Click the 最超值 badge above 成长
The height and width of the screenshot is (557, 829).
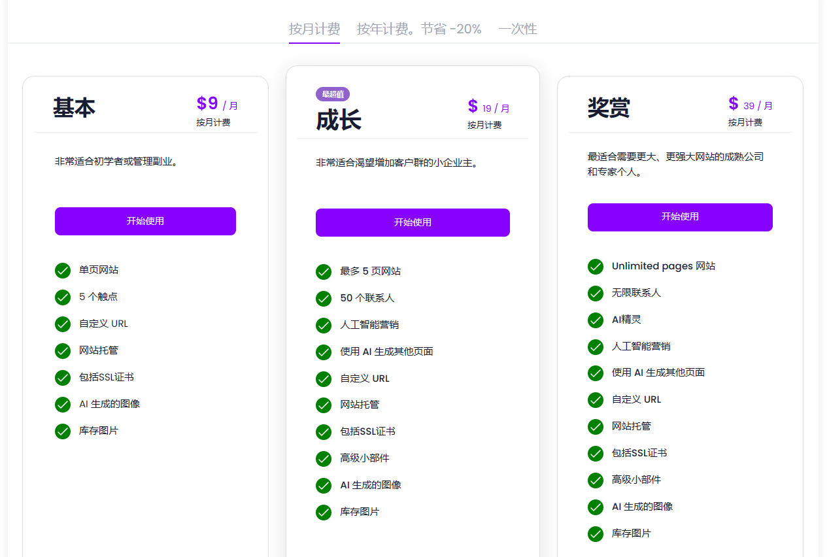point(333,94)
